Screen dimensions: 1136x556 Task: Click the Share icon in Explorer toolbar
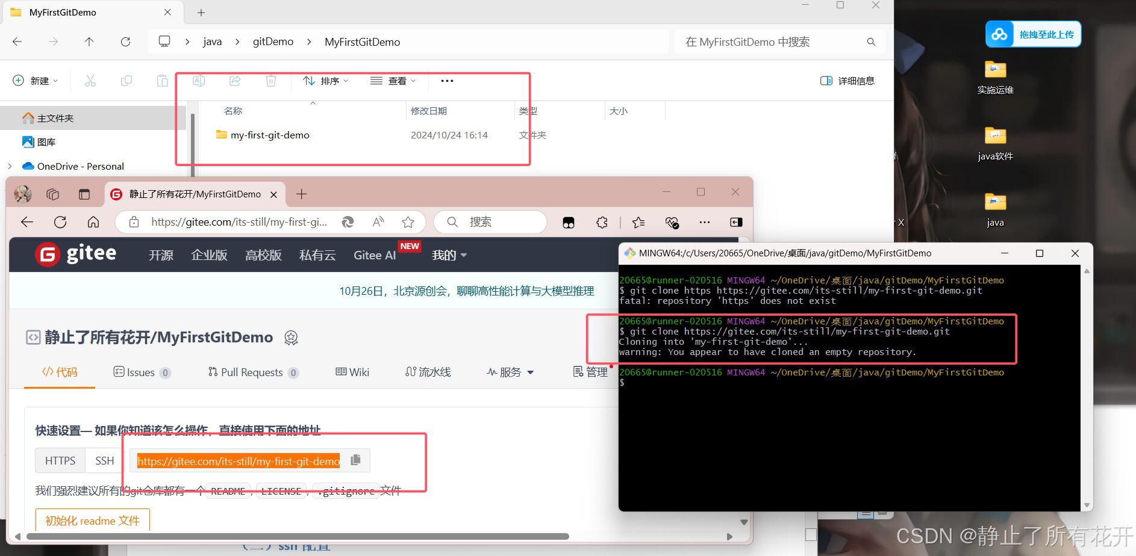click(x=235, y=81)
